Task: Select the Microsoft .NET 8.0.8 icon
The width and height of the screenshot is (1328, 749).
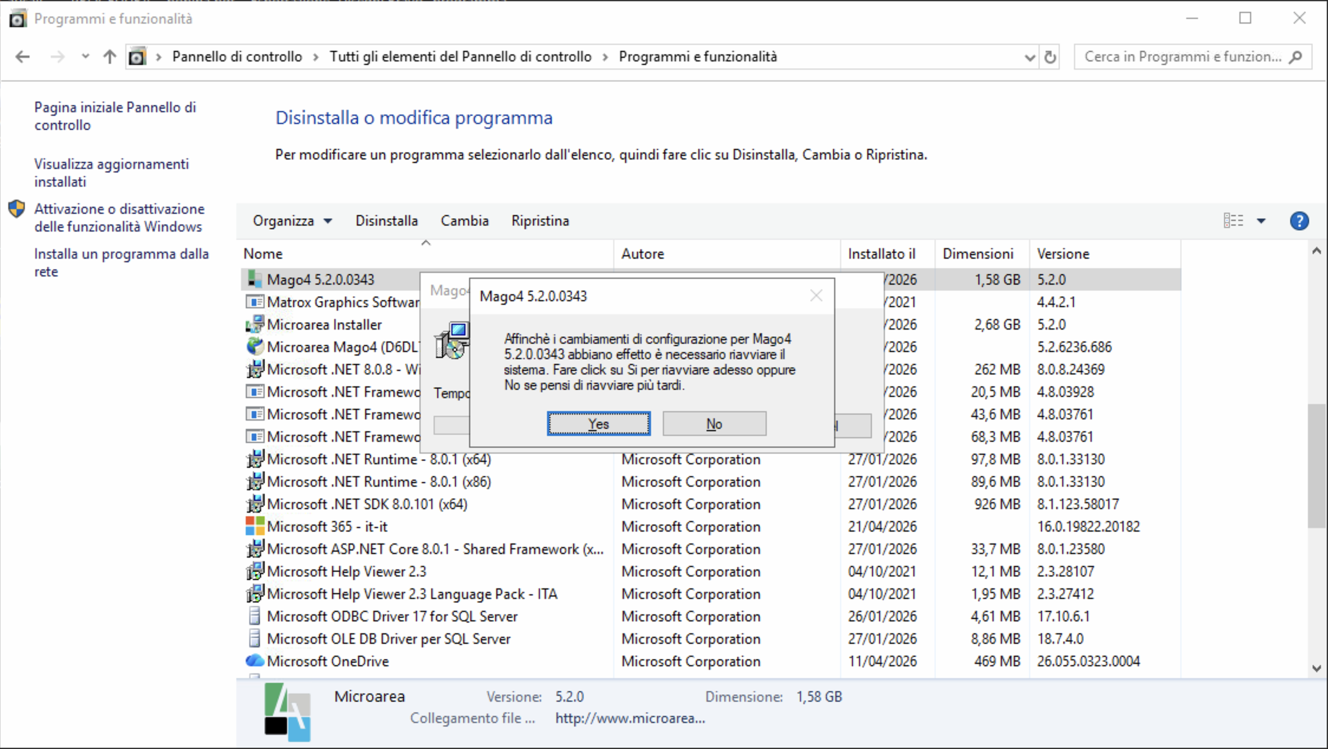Action: pos(255,369)
